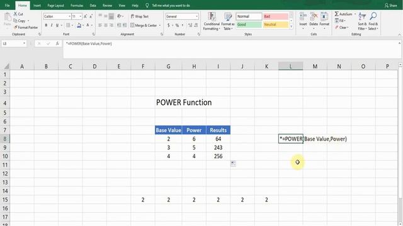Open the font size dropdown

pos(81,16)
